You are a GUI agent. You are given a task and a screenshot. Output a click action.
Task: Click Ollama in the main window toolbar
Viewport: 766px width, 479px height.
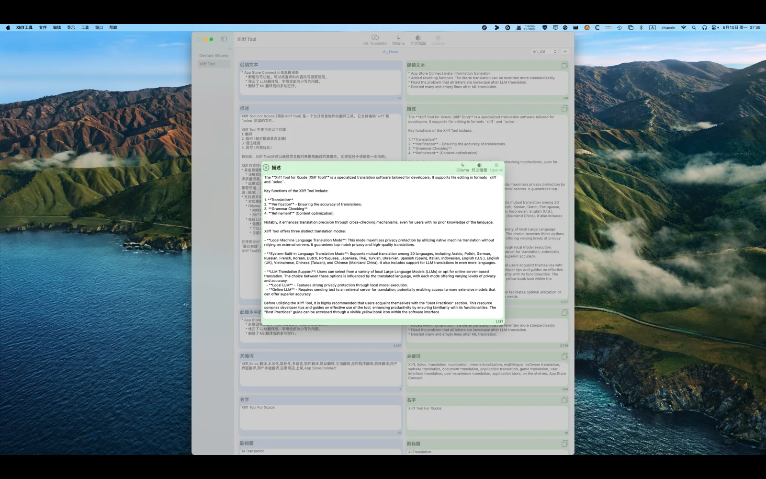coord(398,40)
